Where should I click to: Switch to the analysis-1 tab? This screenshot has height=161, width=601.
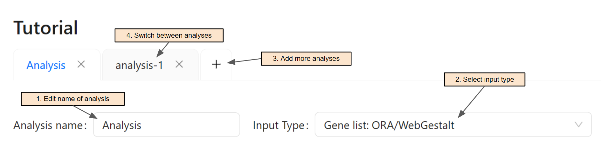[139, 65]
